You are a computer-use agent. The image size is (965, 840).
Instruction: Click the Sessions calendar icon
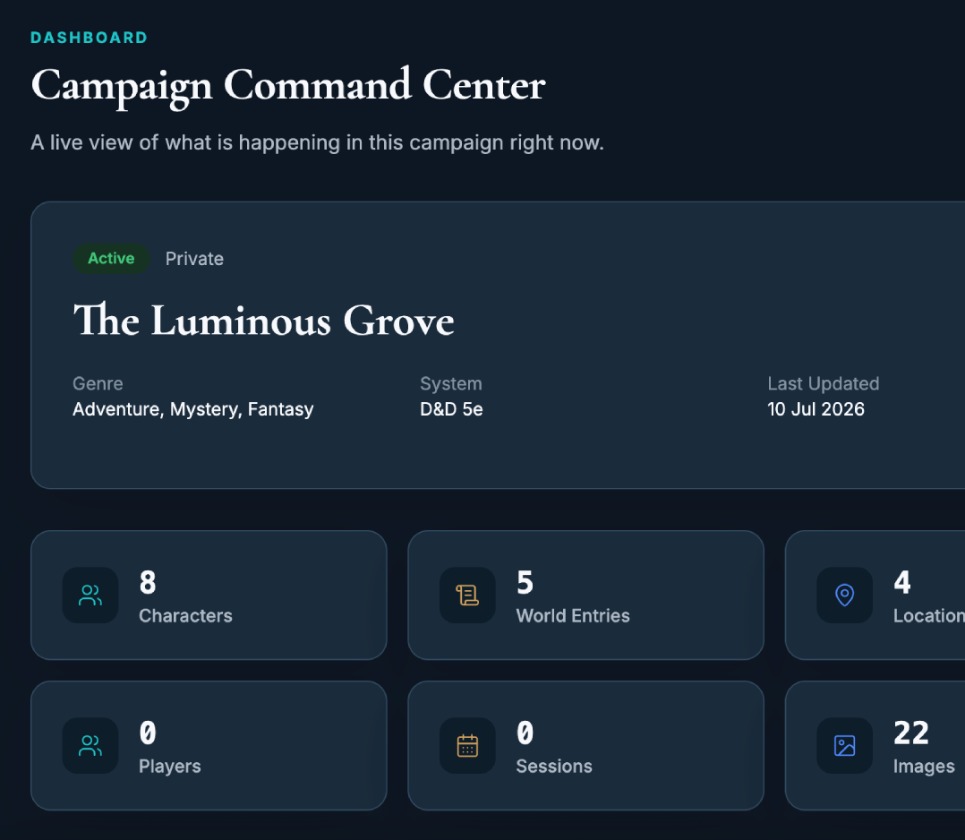click(467, 746)
